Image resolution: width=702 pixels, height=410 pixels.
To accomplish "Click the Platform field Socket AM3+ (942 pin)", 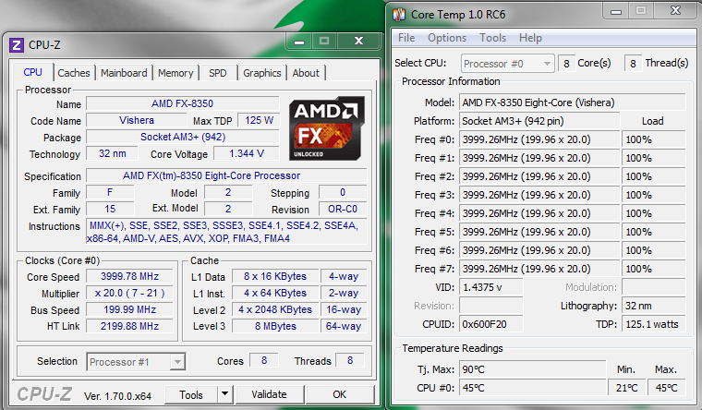I will [539, 121].
